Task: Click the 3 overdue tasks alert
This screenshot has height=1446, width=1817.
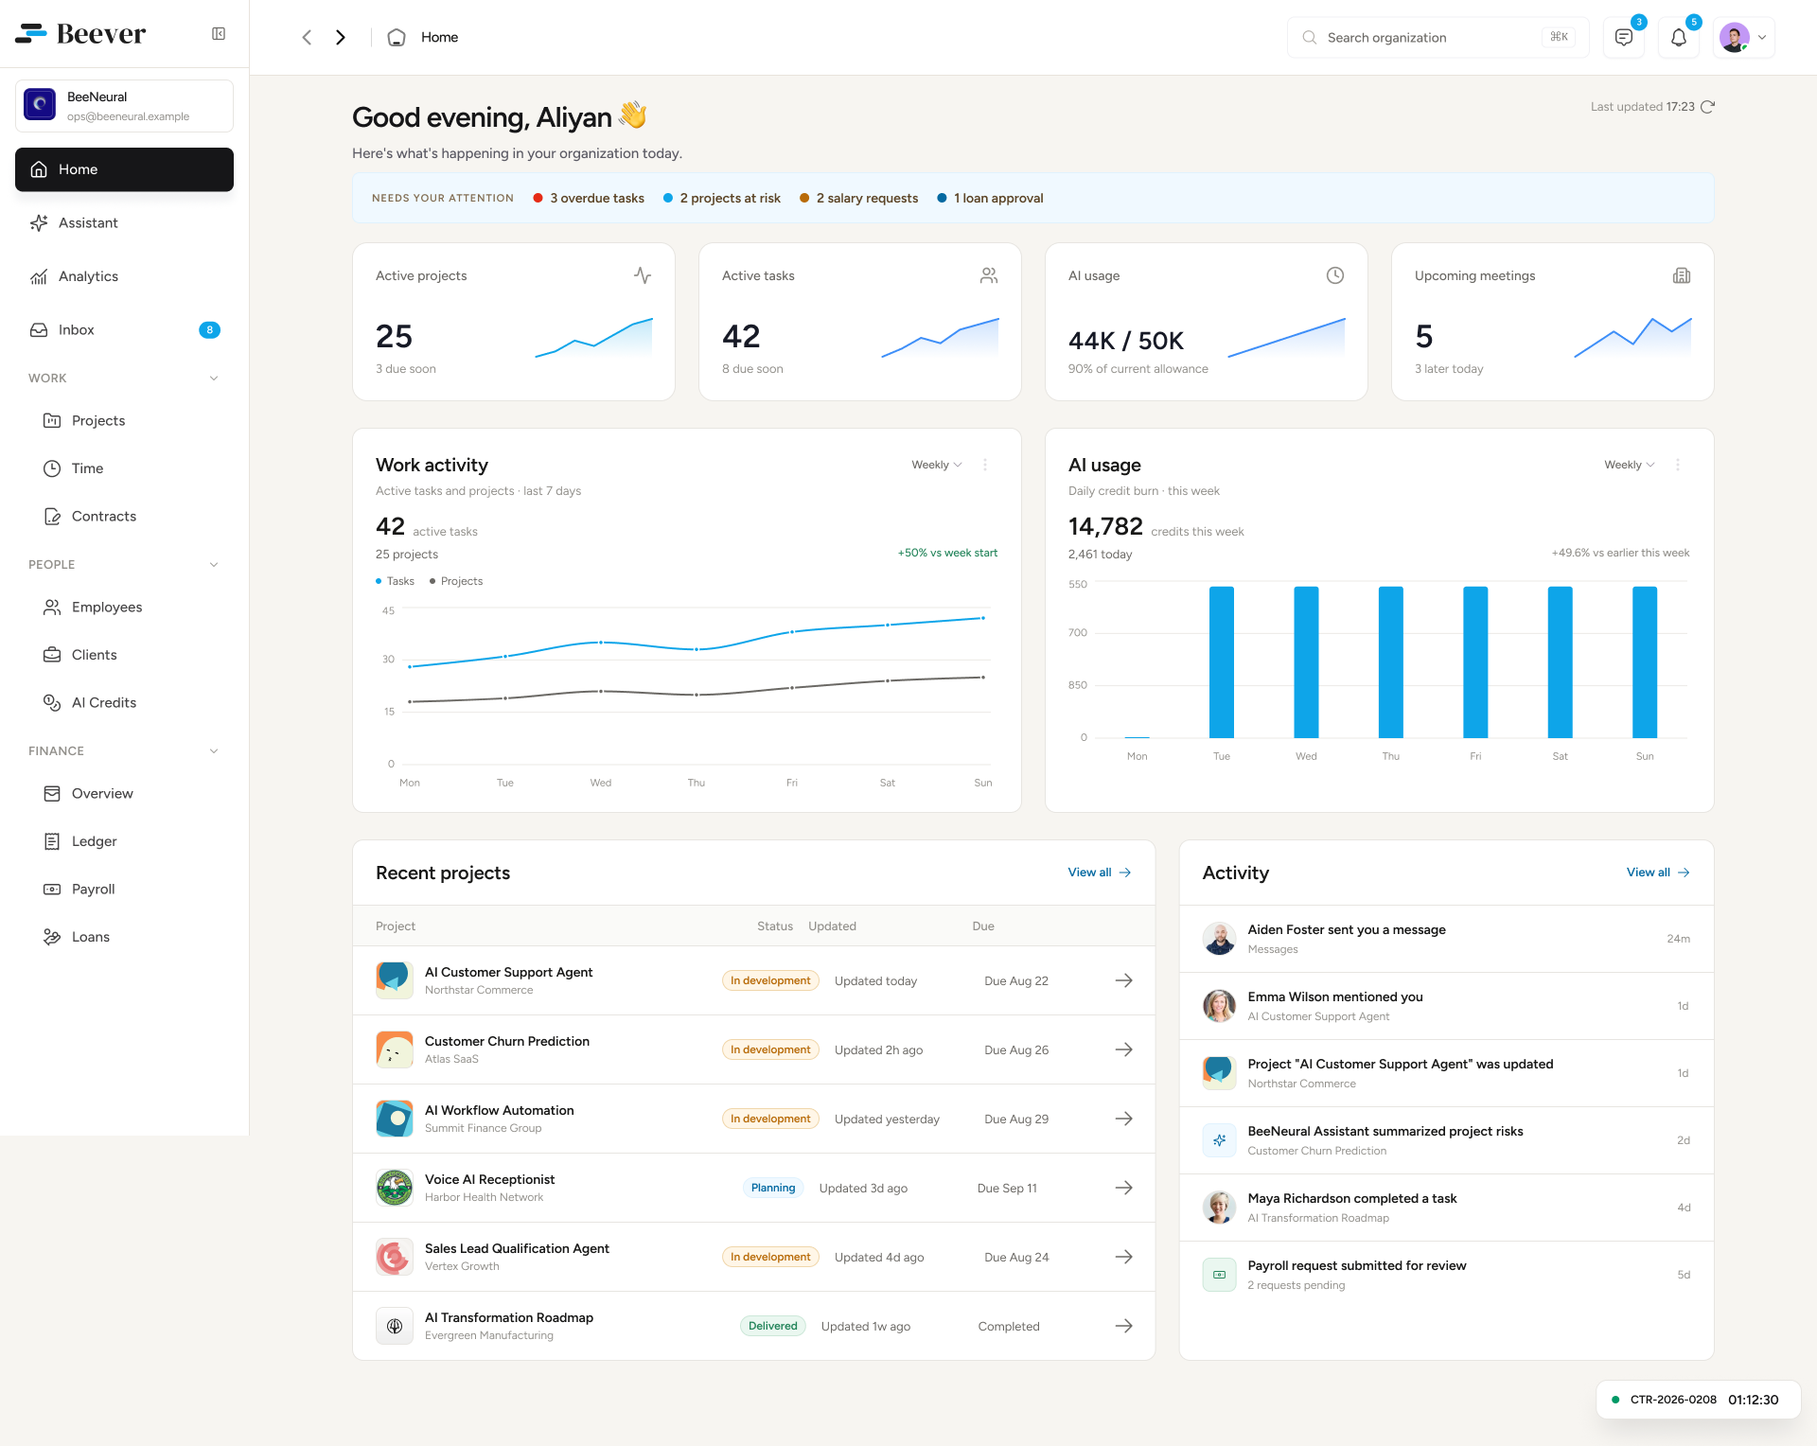Action: [x=589, y=198]
